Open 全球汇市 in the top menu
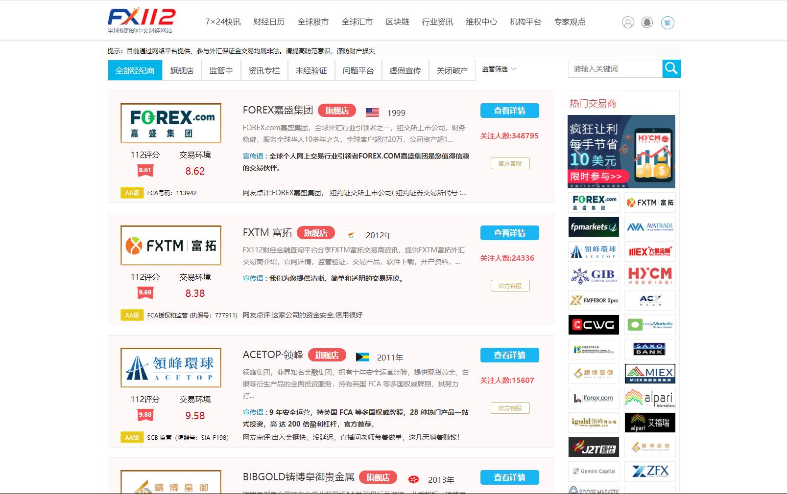Screen dimensions: 787x494 click(x=357, y=22)
